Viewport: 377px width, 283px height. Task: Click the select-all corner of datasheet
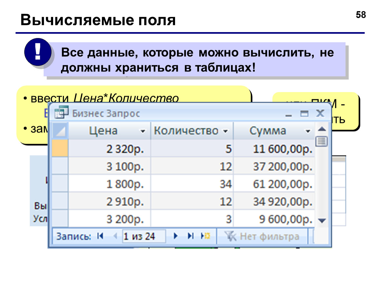60,131
